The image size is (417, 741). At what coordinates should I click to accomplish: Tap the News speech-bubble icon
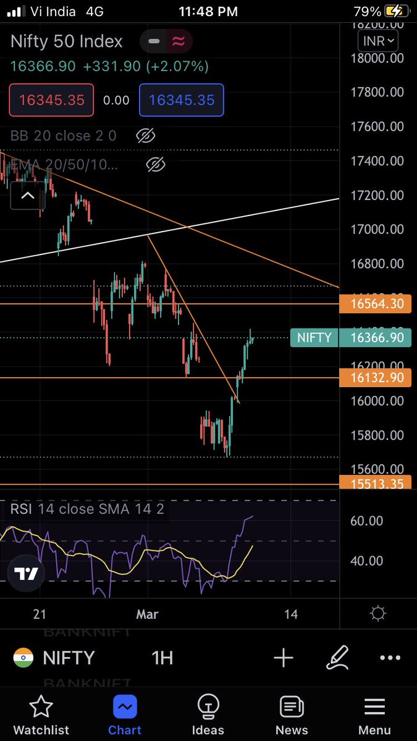[292, 706]
